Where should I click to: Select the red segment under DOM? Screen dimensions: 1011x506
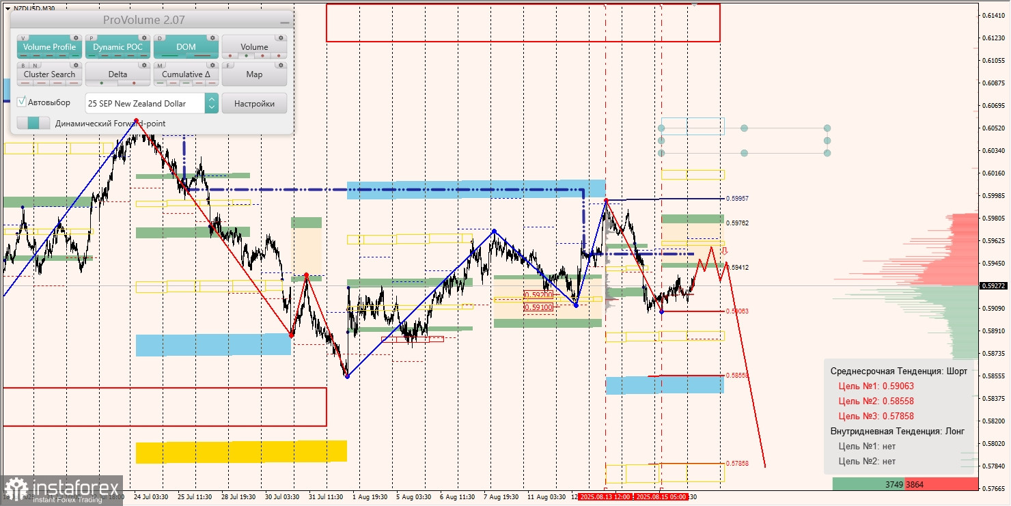point(202,55)
